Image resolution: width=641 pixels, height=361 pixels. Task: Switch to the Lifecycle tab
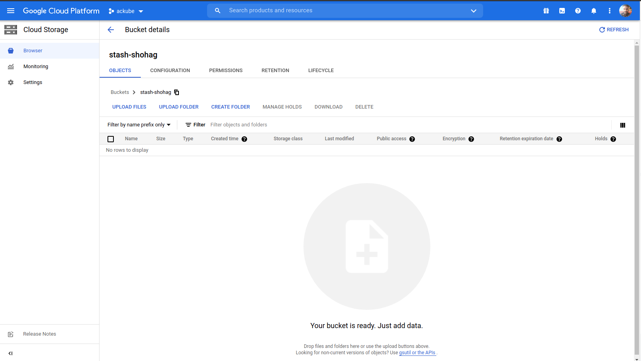(x=321, y=71)
